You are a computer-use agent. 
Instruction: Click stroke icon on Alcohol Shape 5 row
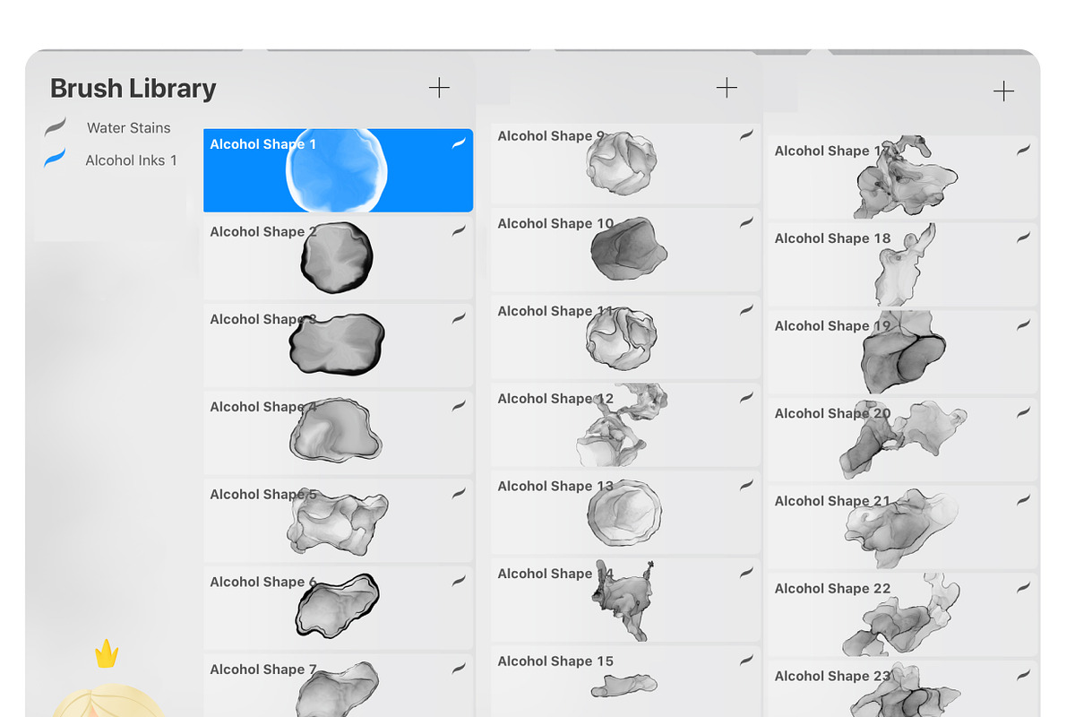tap(459, 494)
